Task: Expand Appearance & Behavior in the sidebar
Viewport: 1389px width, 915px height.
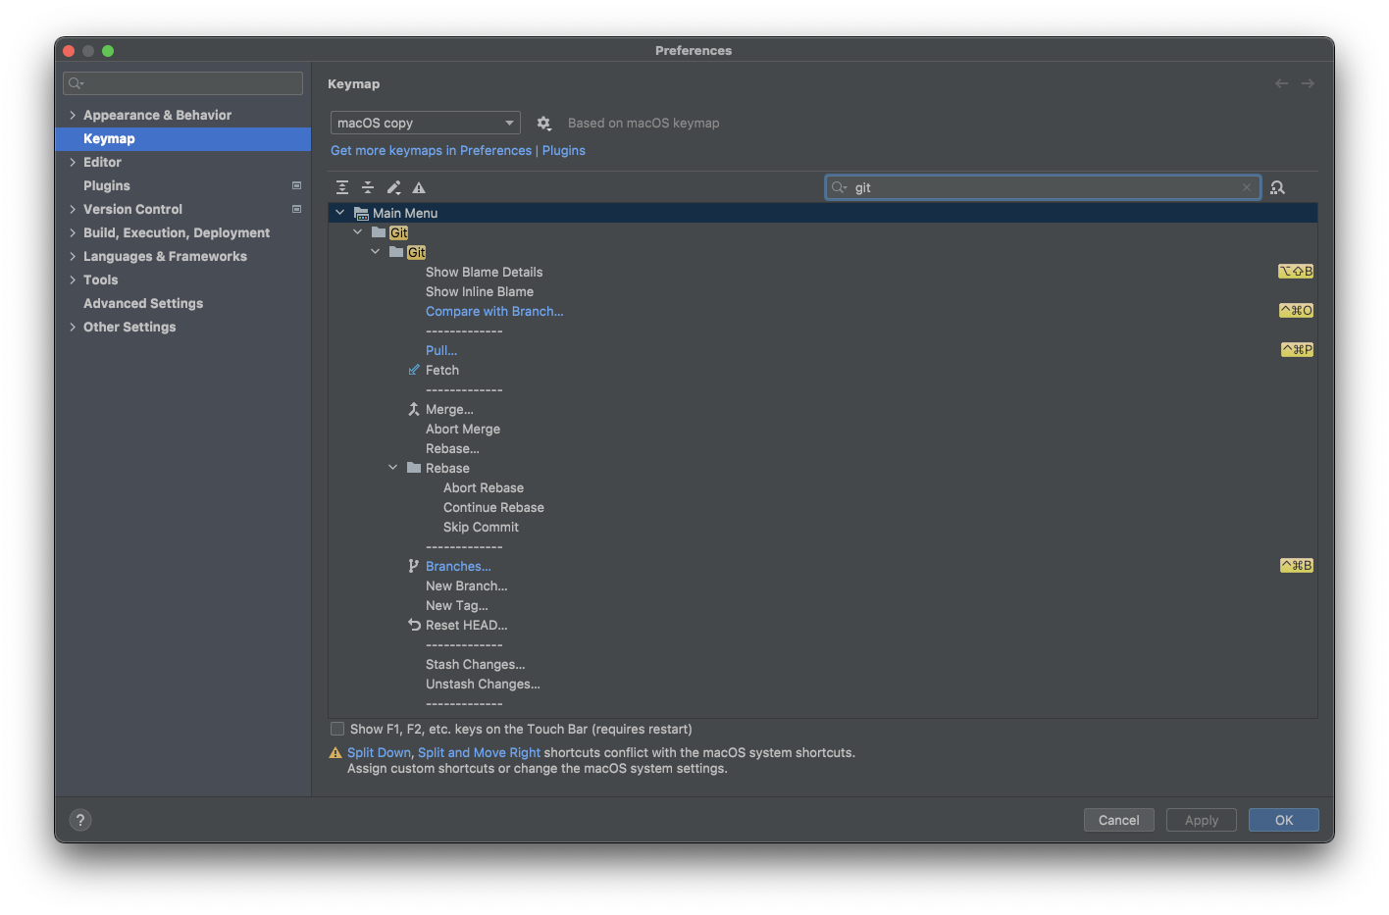Action: (73, 115)
